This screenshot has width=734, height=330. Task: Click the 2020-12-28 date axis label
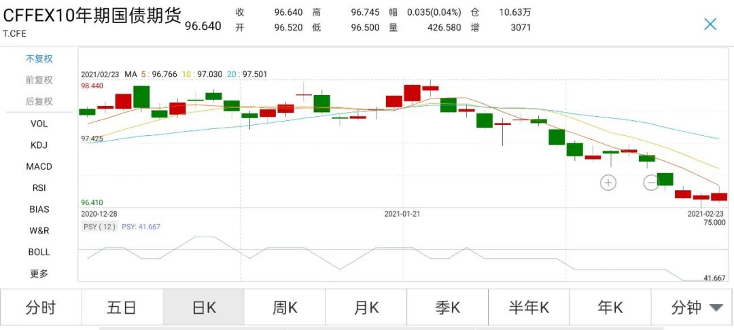click(x=99, y=214)
